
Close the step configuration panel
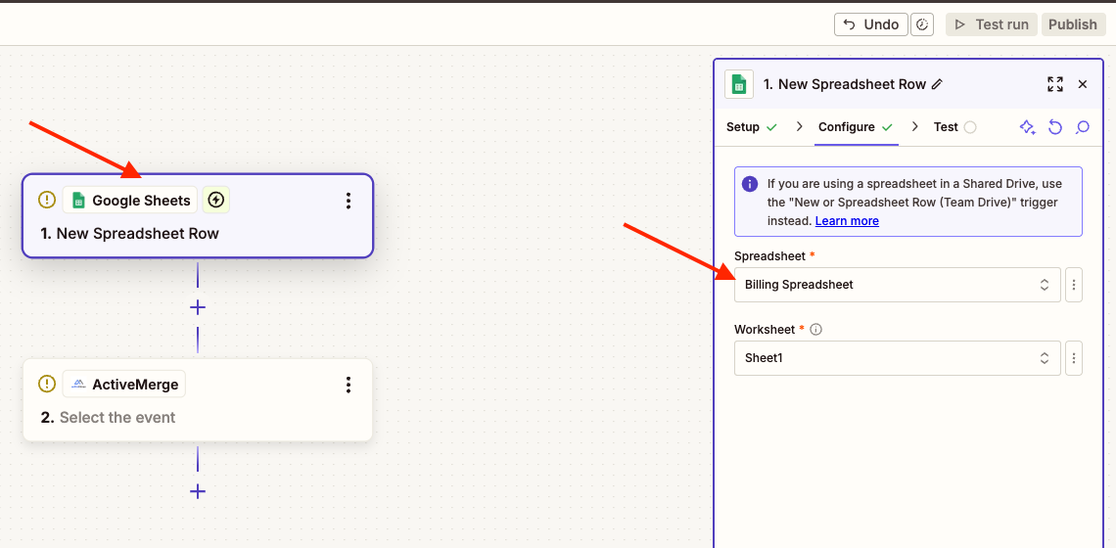coord(1083,84)
